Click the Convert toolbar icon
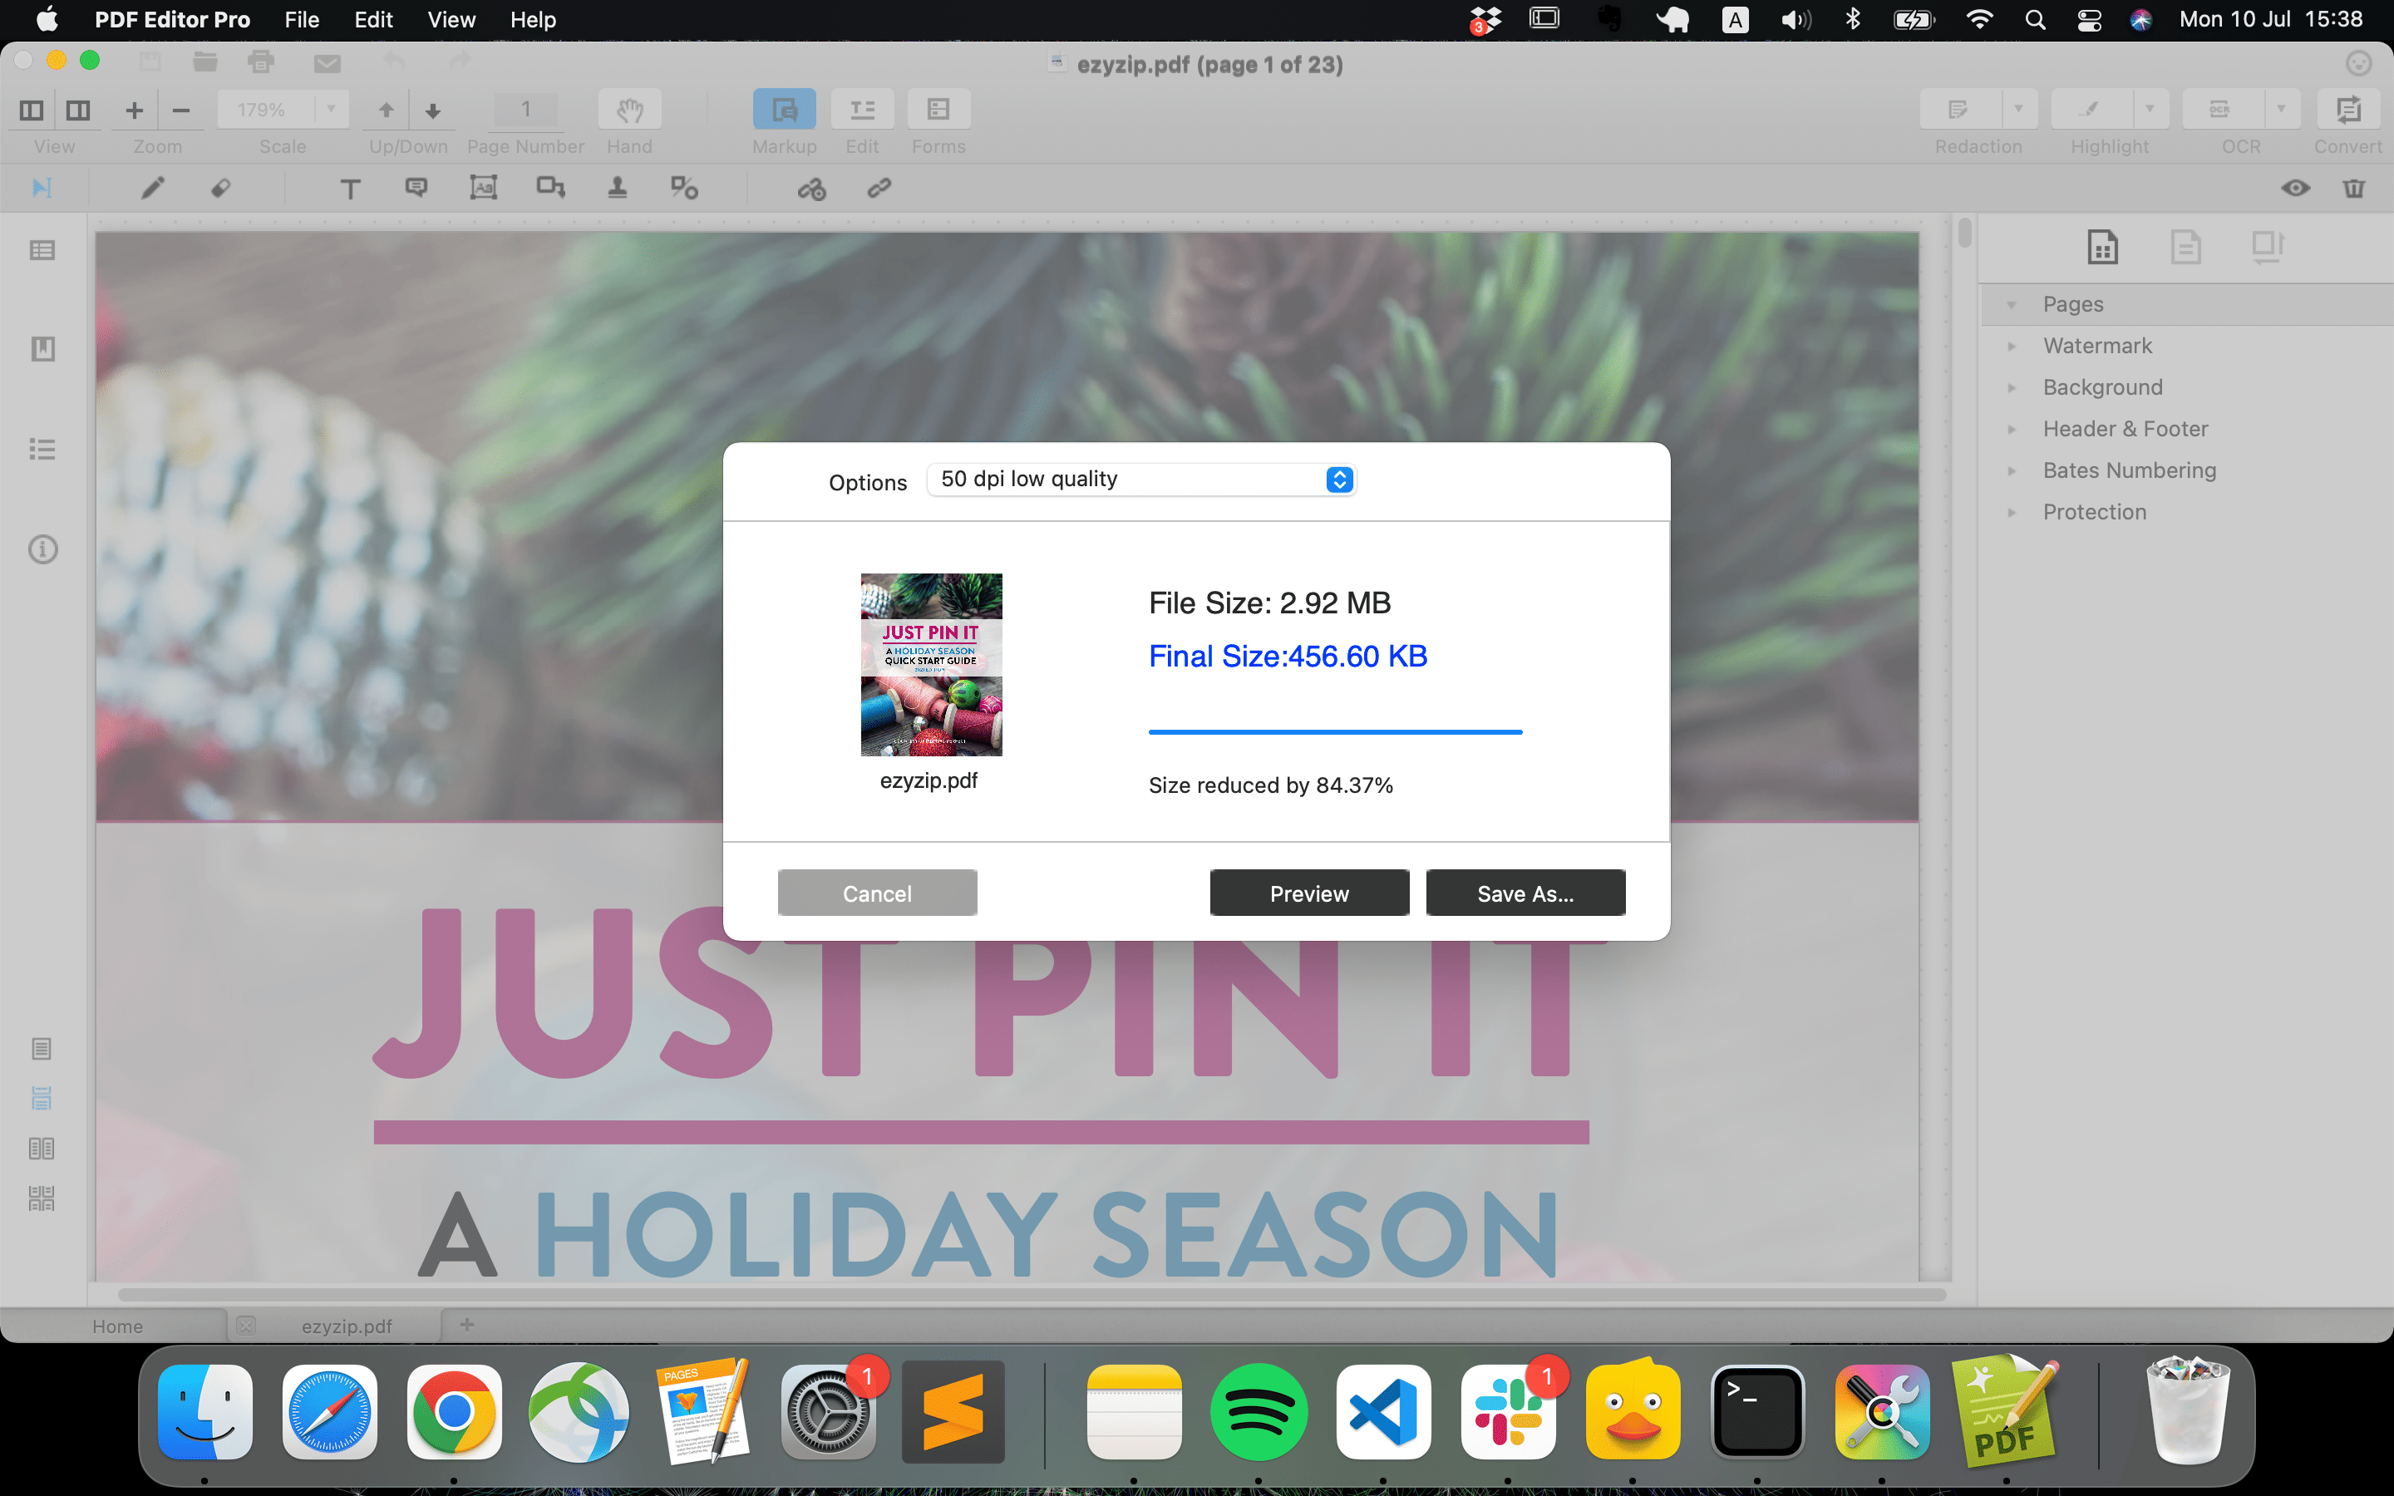The height and width of the screenshot is (1496, 2394). 2347,110
